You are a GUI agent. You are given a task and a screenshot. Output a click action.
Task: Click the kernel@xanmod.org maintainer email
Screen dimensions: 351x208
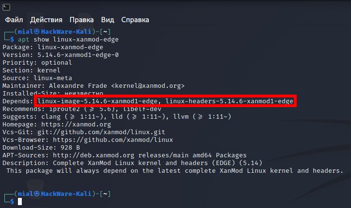tap(148, 86)
